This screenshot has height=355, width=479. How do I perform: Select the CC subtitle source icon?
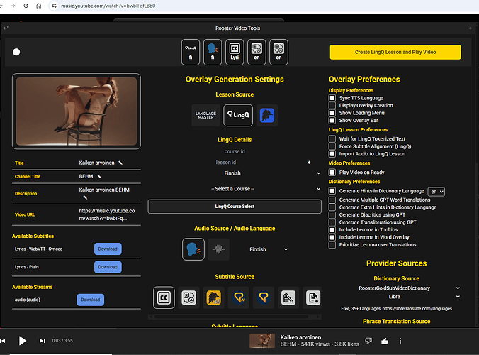pos(164,297)
